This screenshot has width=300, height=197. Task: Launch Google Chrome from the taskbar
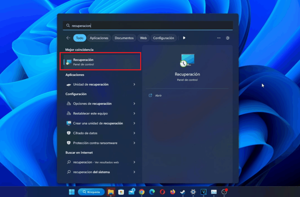(x=142, y=192)
